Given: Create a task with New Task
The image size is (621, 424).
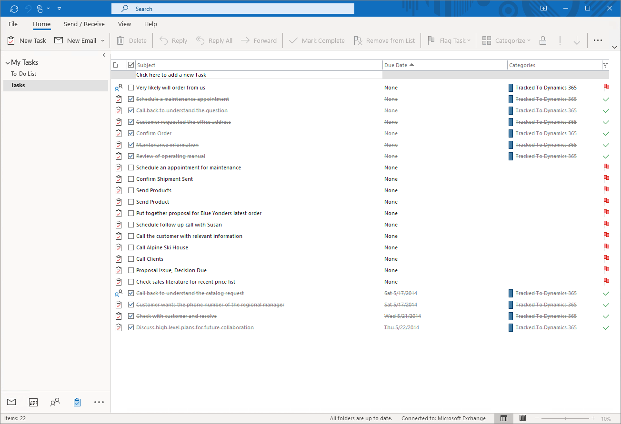Looking at the screenshot, I should tap(27, 40).
